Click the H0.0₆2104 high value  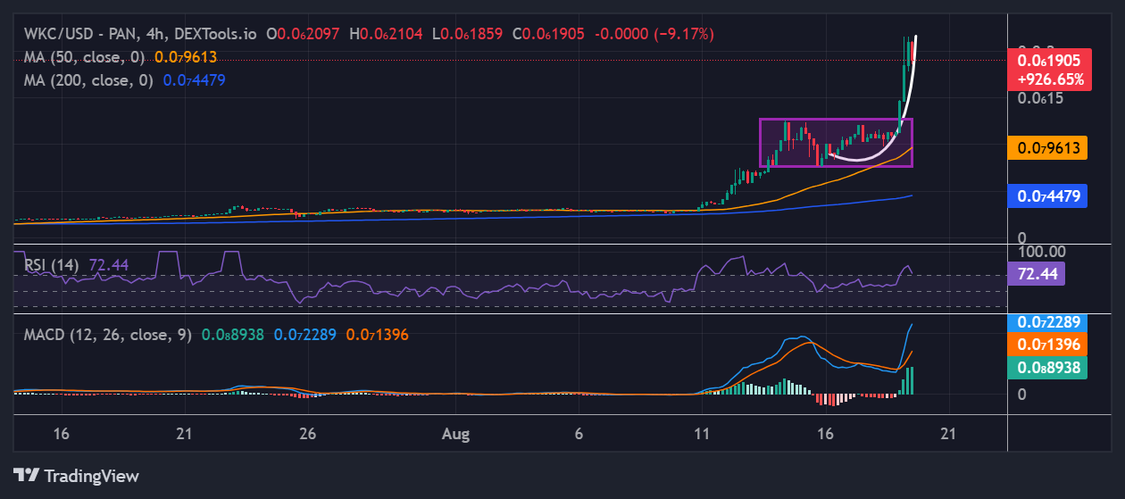click(387, 34)
